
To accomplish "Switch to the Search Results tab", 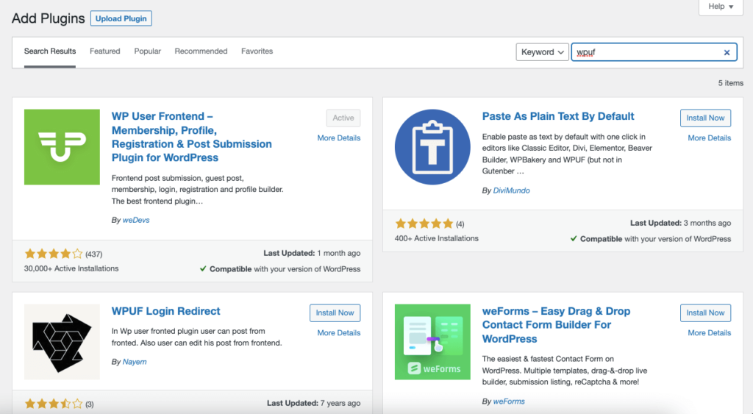I will (50, 51).
